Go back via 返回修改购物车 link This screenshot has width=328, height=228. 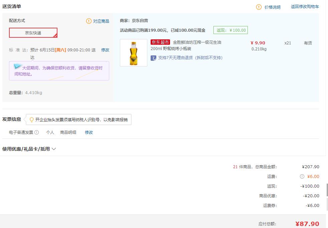click(x=305, y=7)
